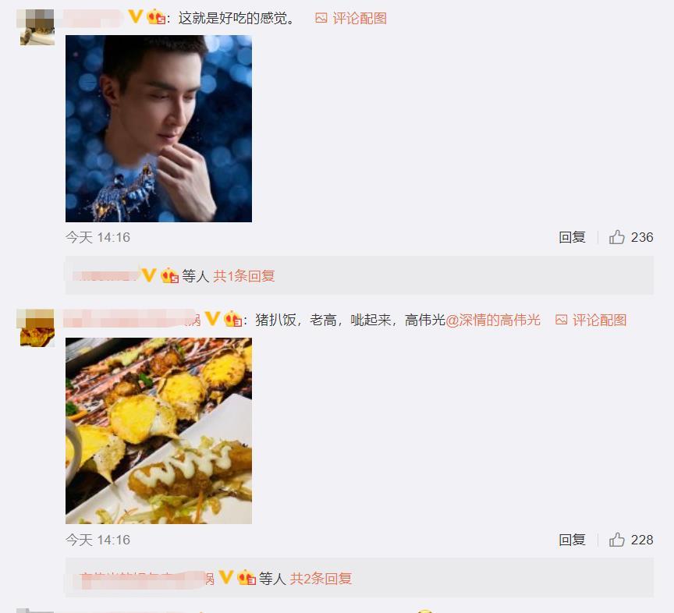This screenshot has width=674, height=613.
Task: Click crown badge in second reply summary
Action: (x=247, y=578)
